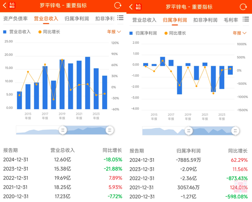252x202 pixels.
Task: Open indicator list menu in right panel
Action: [246, 19]
